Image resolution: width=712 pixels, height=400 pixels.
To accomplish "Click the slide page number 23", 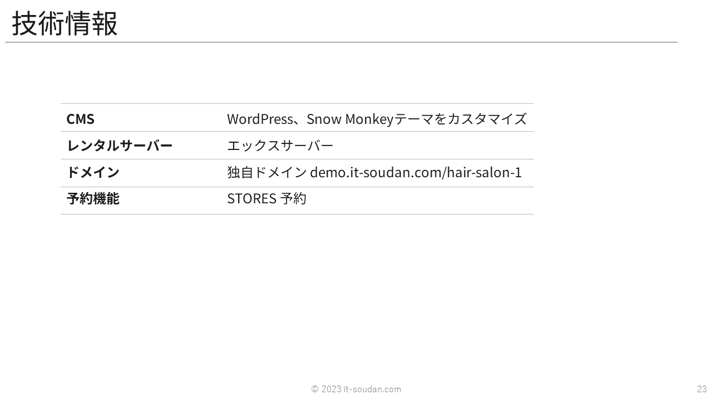I will 701,389.
